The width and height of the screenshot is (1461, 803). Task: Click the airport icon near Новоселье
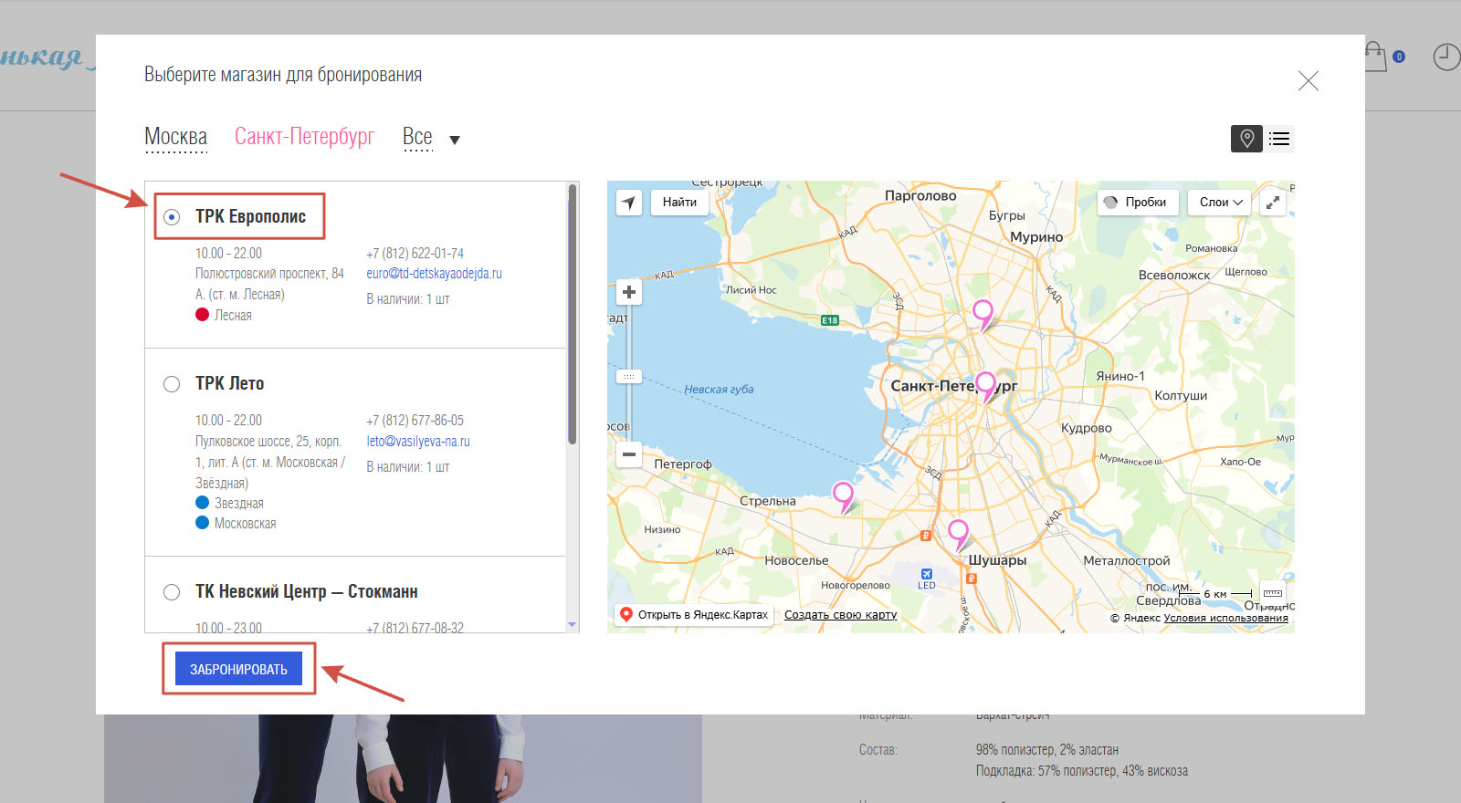pyautogui.click(x=927, y=574)
